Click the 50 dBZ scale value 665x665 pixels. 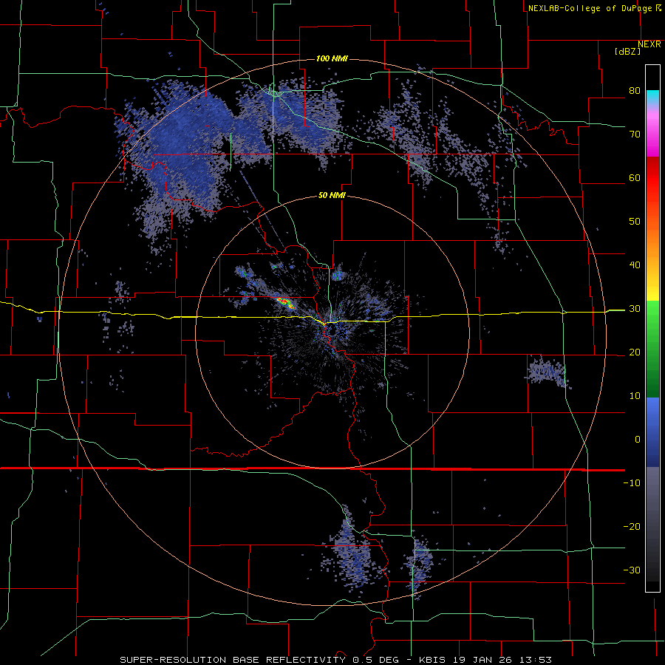pyautogui.click(x=635, y=222)
